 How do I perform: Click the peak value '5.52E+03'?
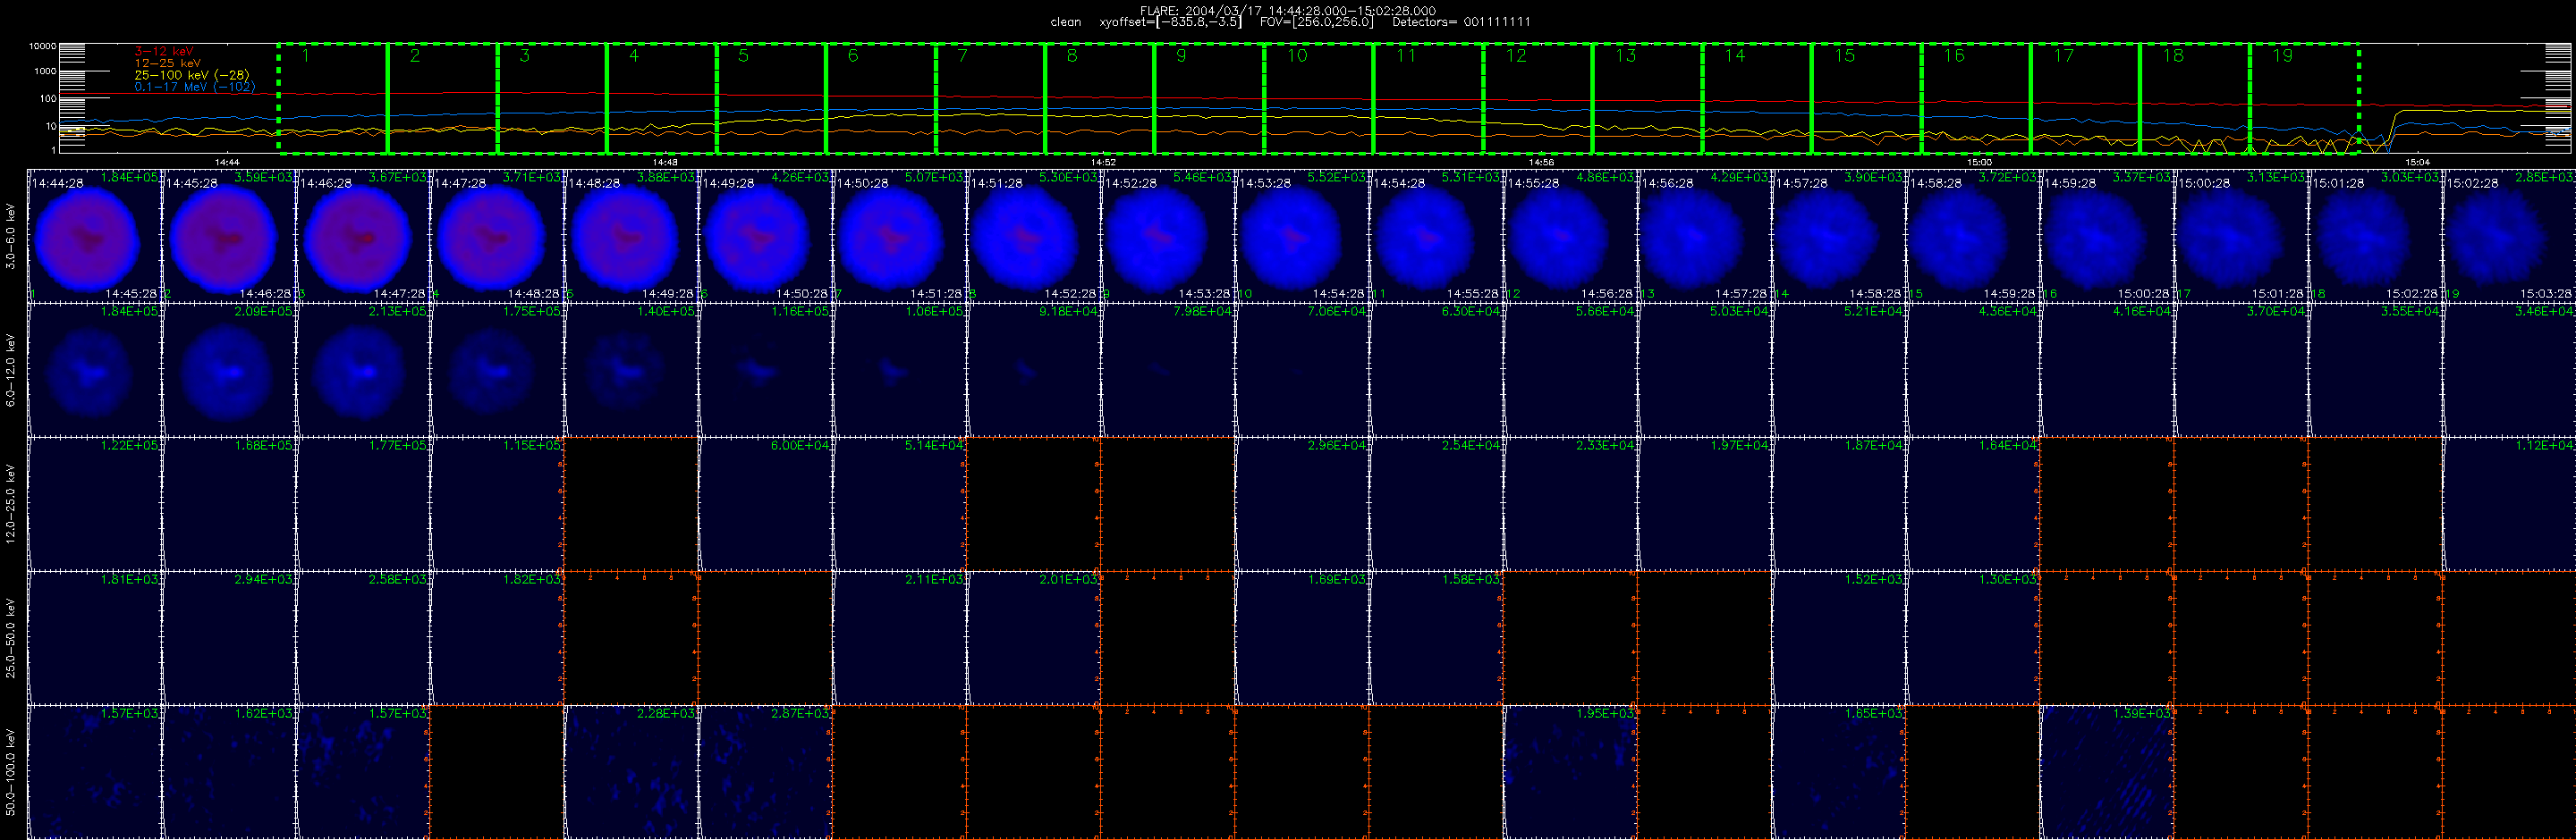(x=1338, y=177)
